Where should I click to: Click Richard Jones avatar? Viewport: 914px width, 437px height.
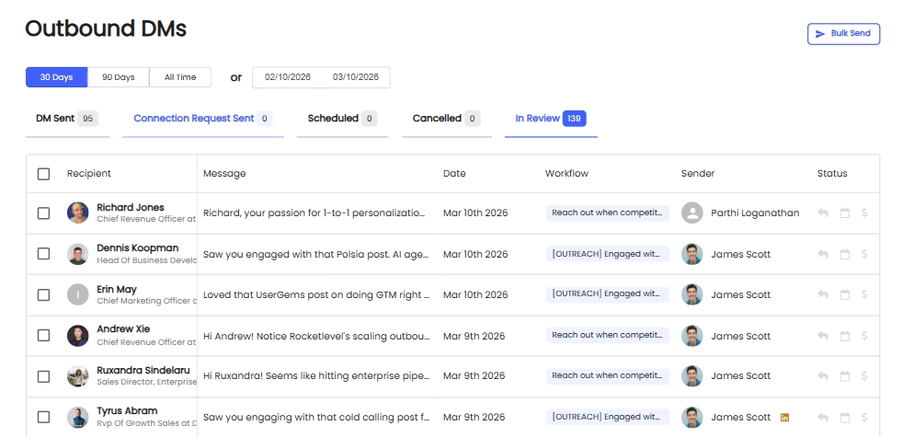point(77,213)
